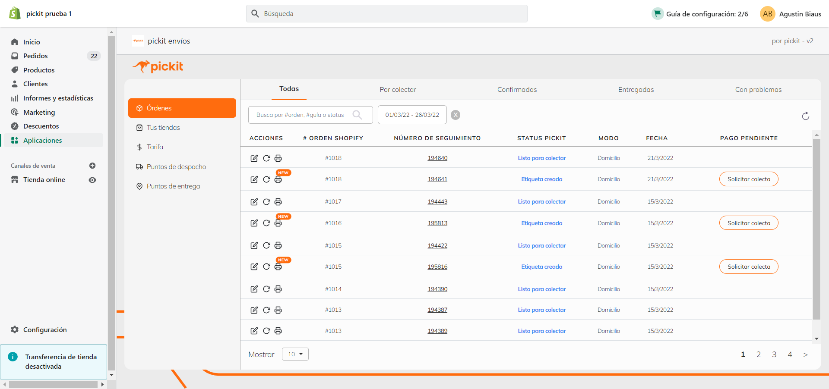This screenshot has width=829, height=389.
Task: Open the Mostrar rows-per-page dropdown
Action: click(x=295, y=354)
